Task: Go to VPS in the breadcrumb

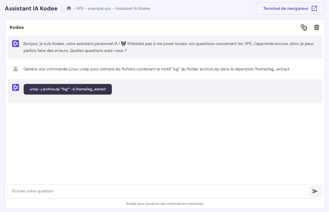Action: point(80,8)
